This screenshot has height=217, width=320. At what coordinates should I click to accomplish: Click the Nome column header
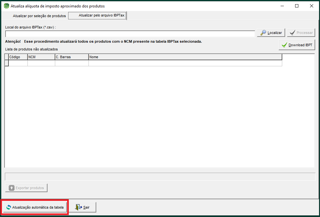tap(185, 57)
